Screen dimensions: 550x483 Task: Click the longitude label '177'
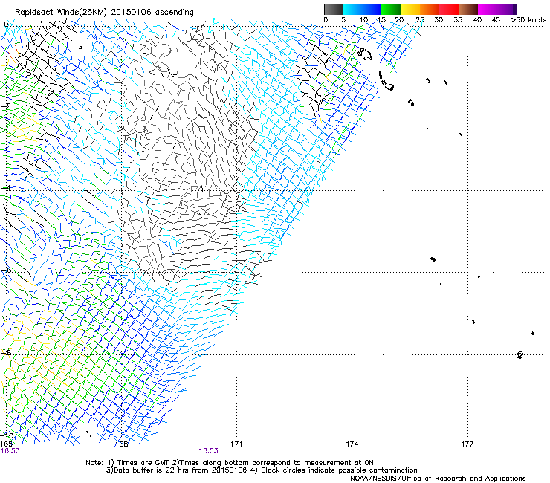pyautogui.click(x=467, y=444)
